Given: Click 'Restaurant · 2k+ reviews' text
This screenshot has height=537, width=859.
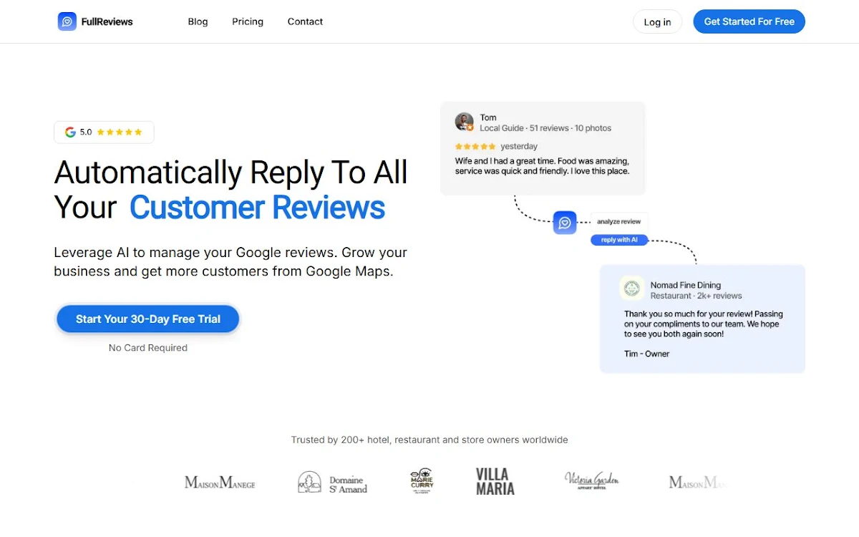Looking at the screenshot, I should coord(696,296).
